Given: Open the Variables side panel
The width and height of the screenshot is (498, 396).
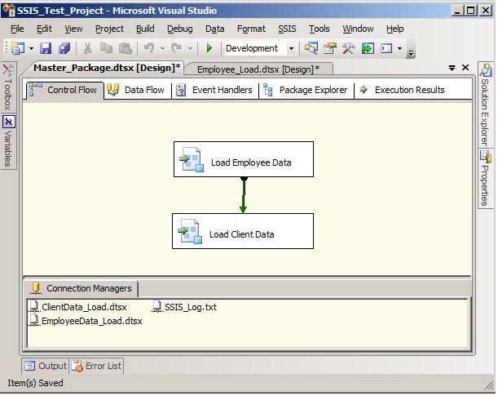Looking at the screenshot, I should [8, 141].
